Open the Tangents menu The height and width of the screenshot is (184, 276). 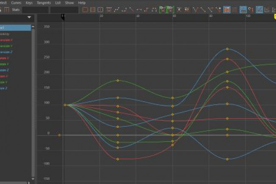coord(44,3)
